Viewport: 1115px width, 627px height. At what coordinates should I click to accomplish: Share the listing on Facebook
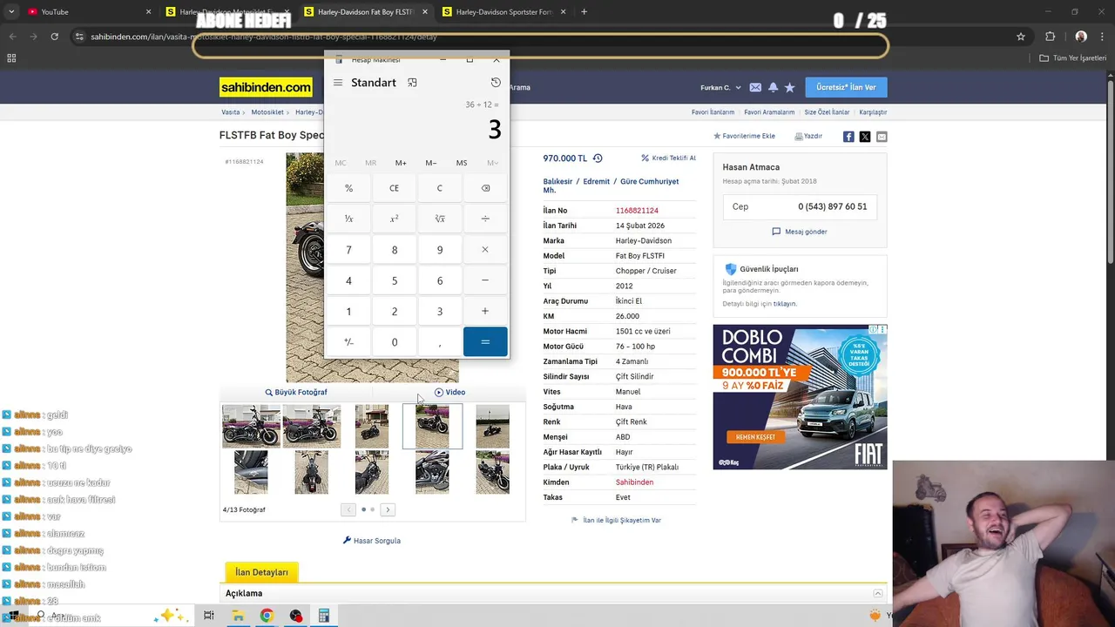[x=848, y=137]
